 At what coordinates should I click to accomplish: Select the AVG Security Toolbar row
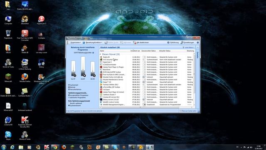pos(146,60)
